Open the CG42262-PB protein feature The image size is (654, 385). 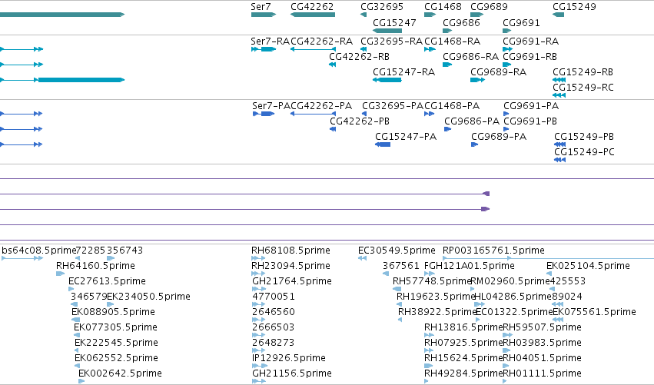pos(333,129)
